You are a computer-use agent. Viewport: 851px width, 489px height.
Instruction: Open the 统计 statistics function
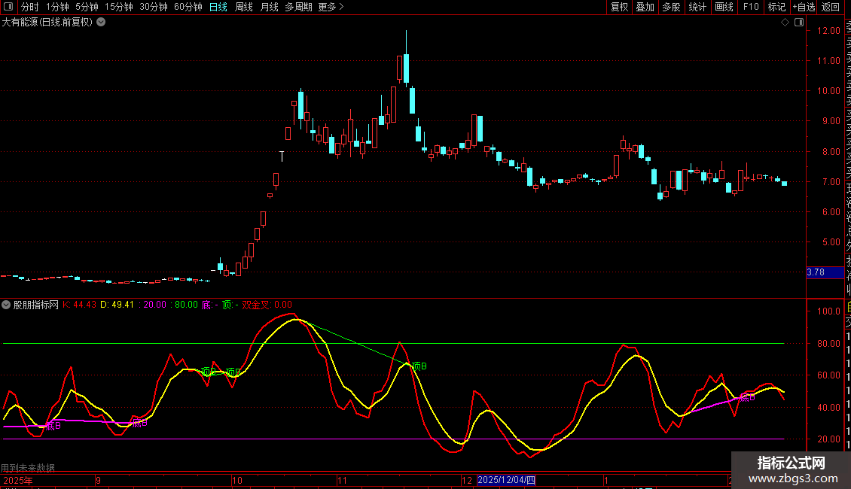(x=697, y=7)
